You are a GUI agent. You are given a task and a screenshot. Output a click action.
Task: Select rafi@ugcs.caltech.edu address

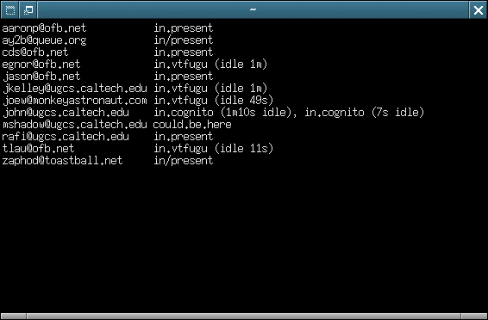[66, 137]
